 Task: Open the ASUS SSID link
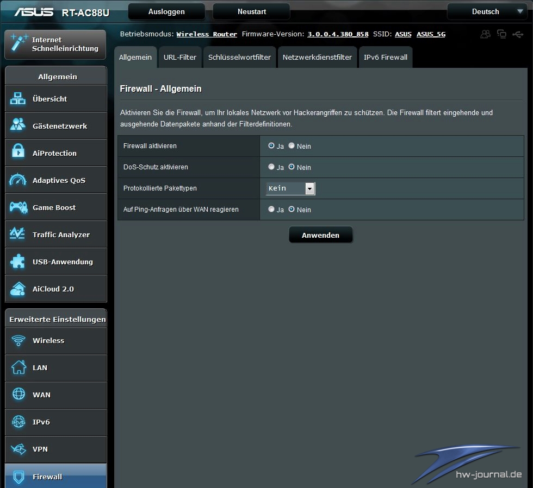[x=403, y=34]
